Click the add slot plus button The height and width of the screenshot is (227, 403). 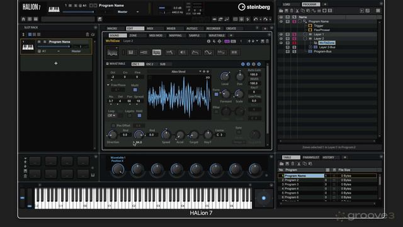coord(56,63)
